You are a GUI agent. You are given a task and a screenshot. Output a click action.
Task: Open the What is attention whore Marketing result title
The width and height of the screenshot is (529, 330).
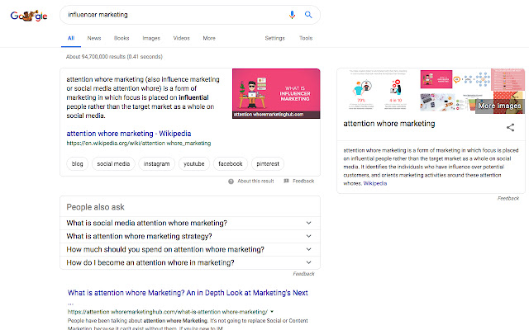(x=188, y=293)
